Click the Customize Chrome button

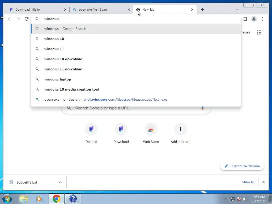(242, 166)
